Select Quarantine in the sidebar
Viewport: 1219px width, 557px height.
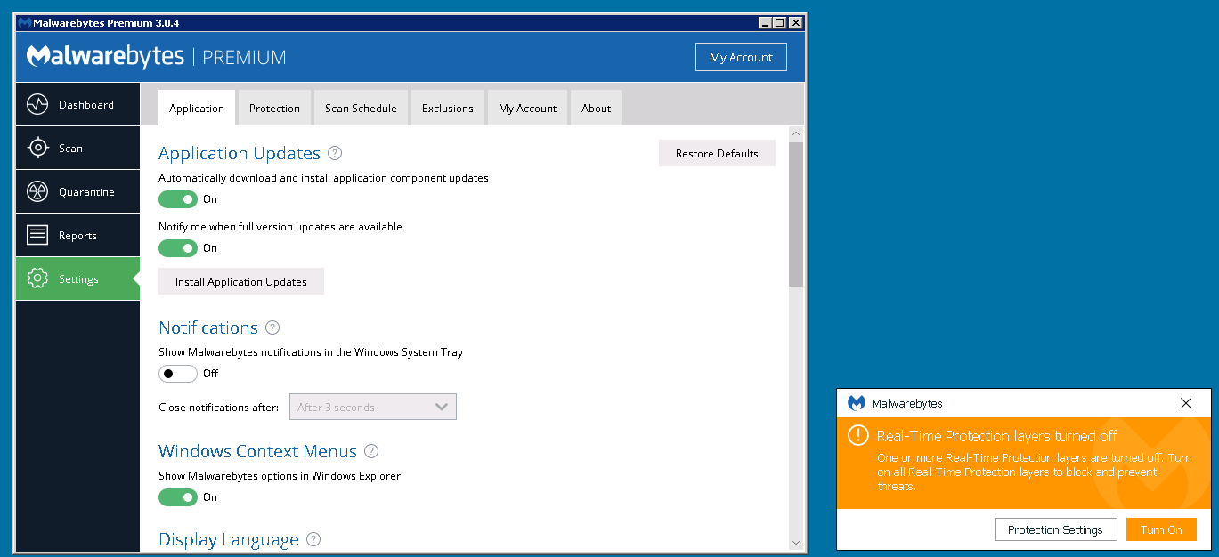point(77,191)
